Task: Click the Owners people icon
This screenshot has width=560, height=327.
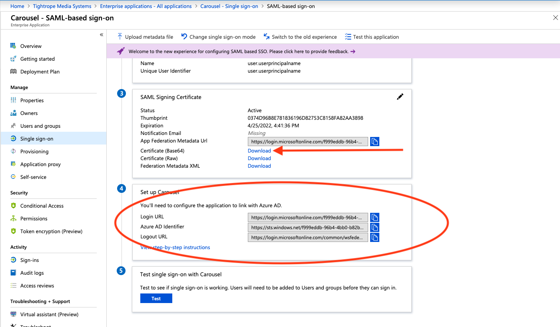Action: [x=13, y=113]
